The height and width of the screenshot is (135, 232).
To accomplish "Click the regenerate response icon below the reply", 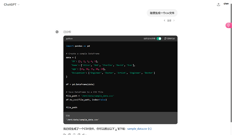I will (74, 134).
